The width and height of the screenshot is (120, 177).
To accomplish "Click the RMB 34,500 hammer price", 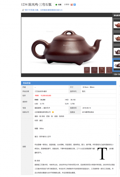I will [x=40, y=100].
